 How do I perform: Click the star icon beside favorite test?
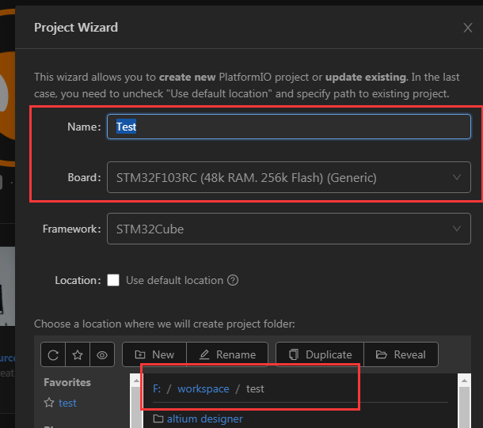pos(49,403)
